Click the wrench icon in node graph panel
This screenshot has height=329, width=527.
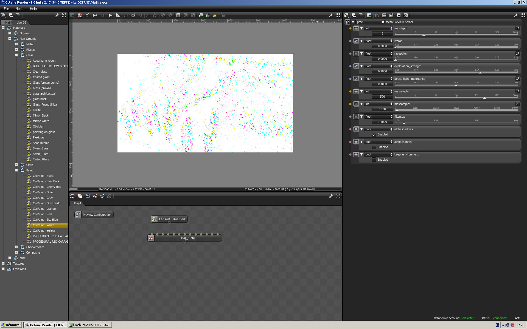[x=331, y=196]
